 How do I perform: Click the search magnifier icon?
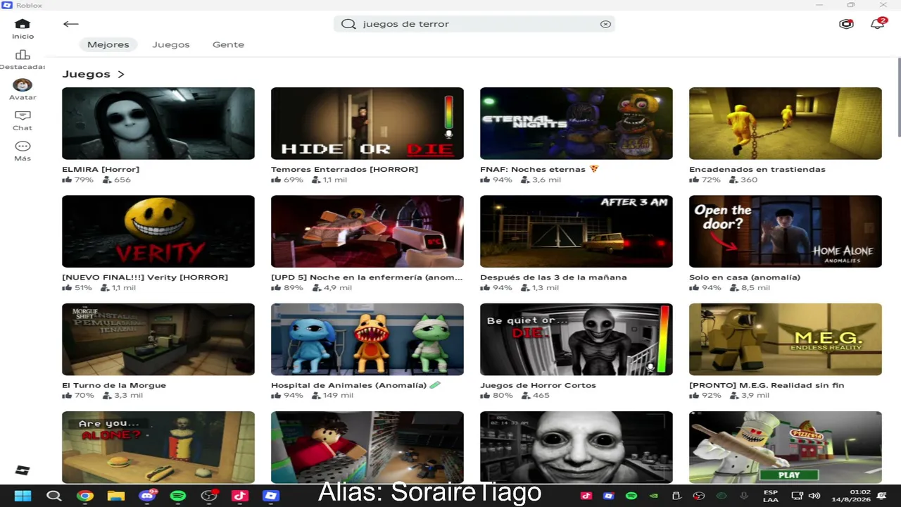(x=348, y=24)
